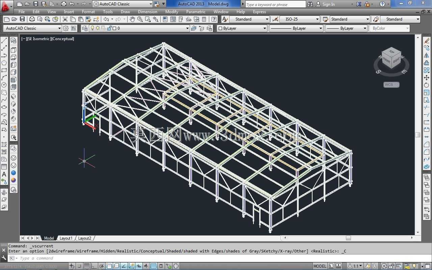
Task: Click the Plot printer icon in Standard toolbar
Action: [32, 19]
